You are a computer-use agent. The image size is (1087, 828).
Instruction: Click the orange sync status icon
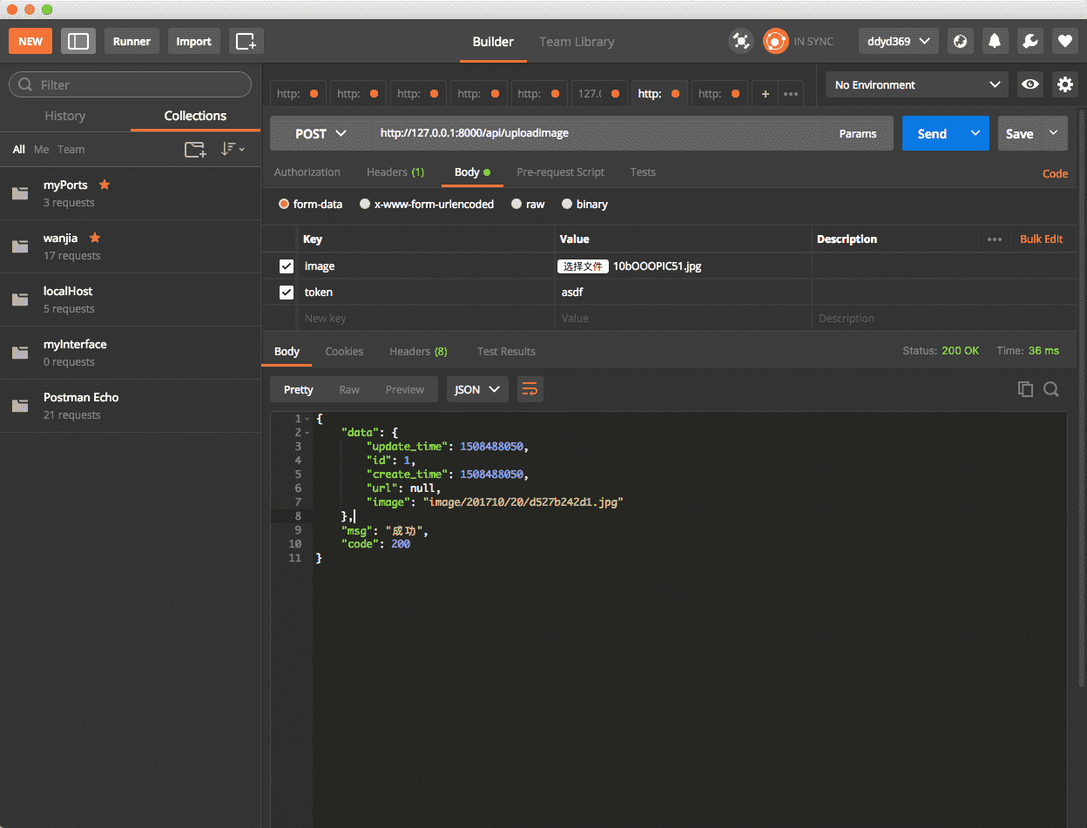[775, 41]
